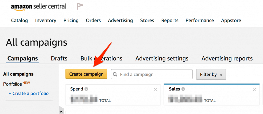Close the Spend metric card
This screenshot has height=114, width=263.
[x=155, y=90]
